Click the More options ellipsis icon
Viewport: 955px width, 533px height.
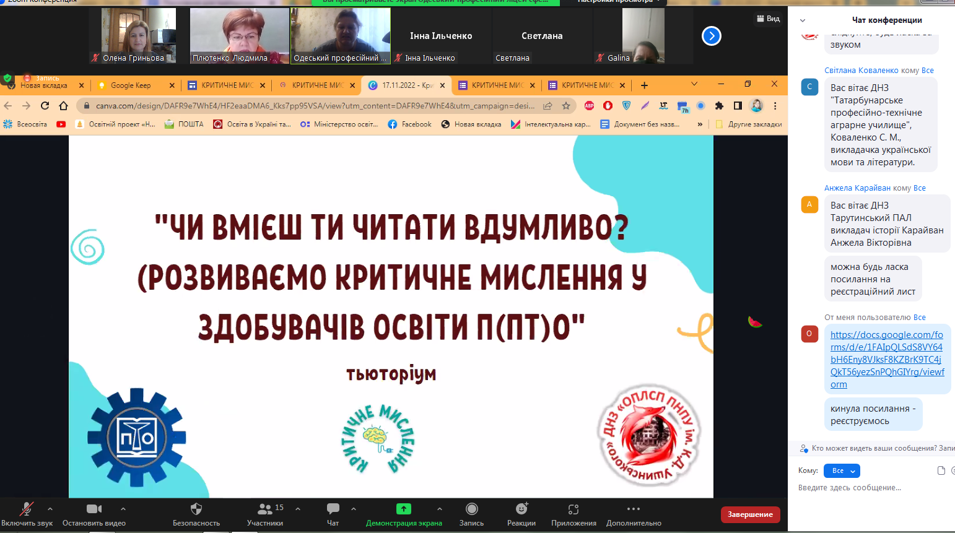pyautogui.click(x=634, y=509)
